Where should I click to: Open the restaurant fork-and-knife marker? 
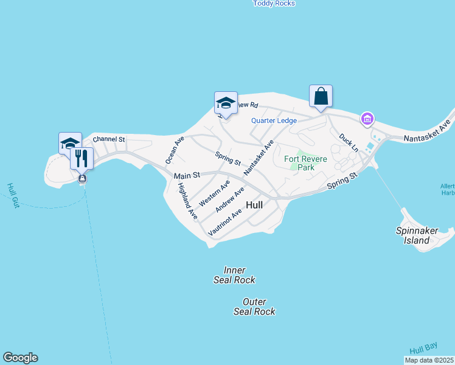[82, 159]
